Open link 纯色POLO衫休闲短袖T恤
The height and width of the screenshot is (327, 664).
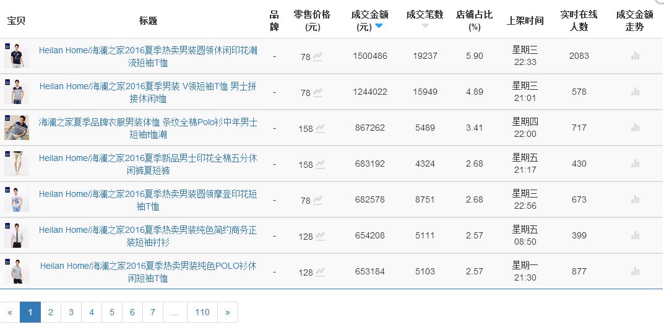148,272
